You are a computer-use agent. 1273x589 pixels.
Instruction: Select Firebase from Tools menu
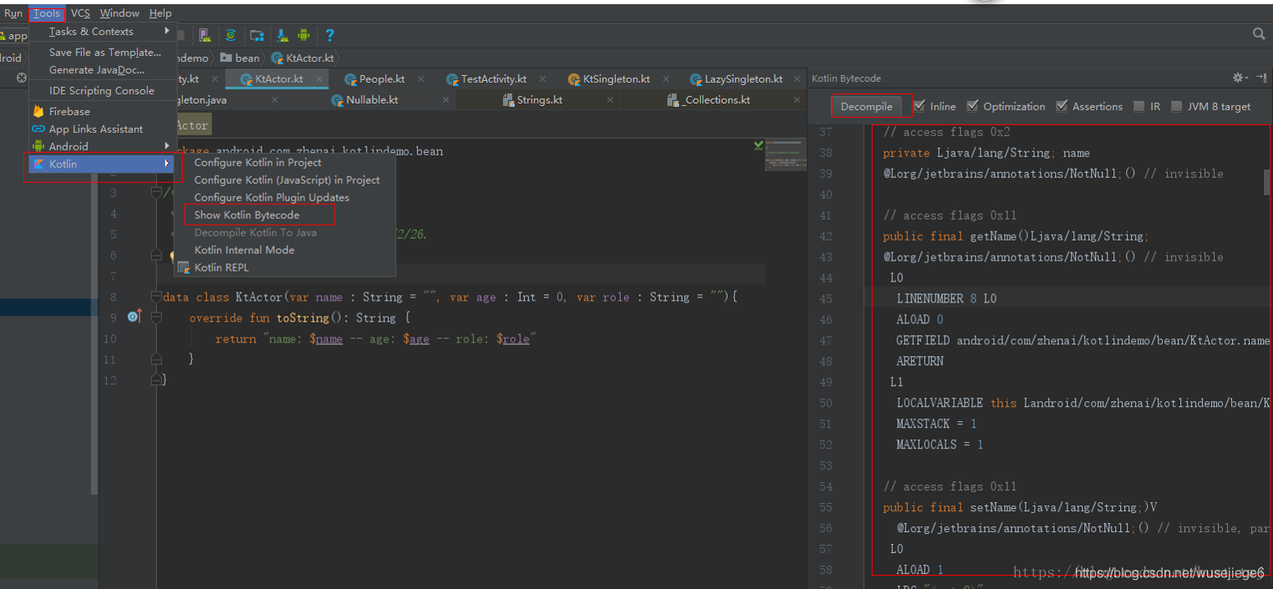103,111
